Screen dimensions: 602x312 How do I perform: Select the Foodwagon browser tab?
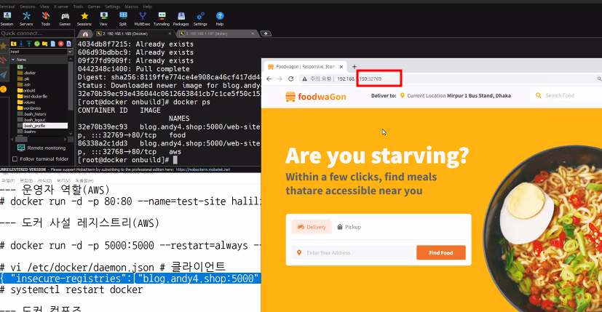[306, 67]
